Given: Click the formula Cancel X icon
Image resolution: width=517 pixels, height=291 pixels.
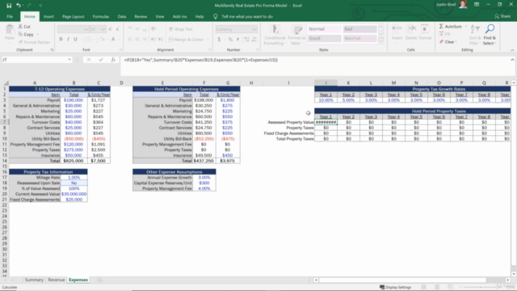Looking at the screenshot, I should [x=89, y=60].
